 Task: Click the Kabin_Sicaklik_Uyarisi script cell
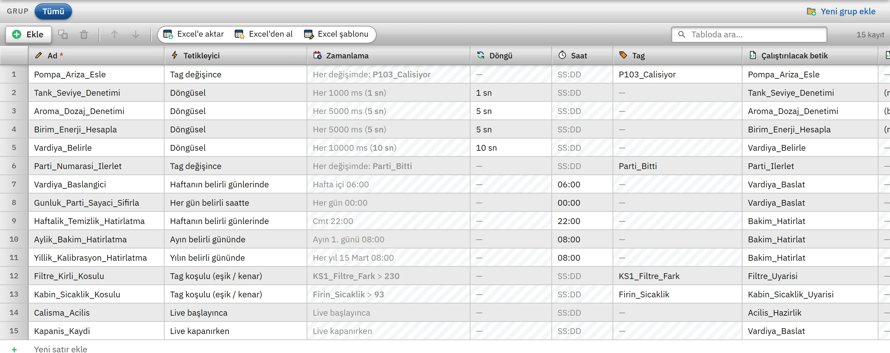click(x=810, y=294)
